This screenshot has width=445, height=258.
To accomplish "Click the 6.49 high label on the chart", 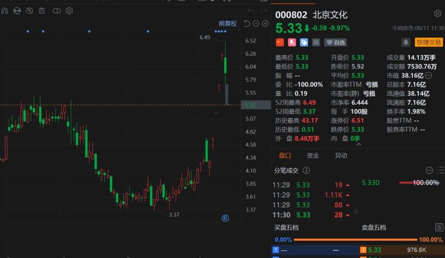I will (x=205, y=37).
